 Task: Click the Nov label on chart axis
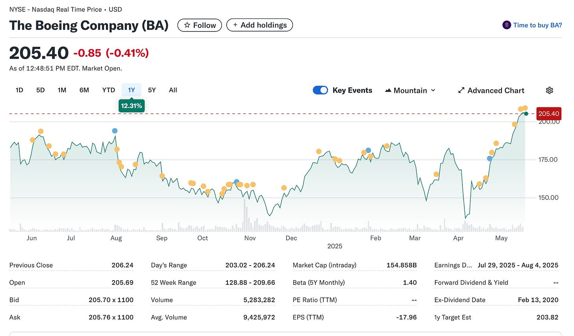click(x=250, y=238)
